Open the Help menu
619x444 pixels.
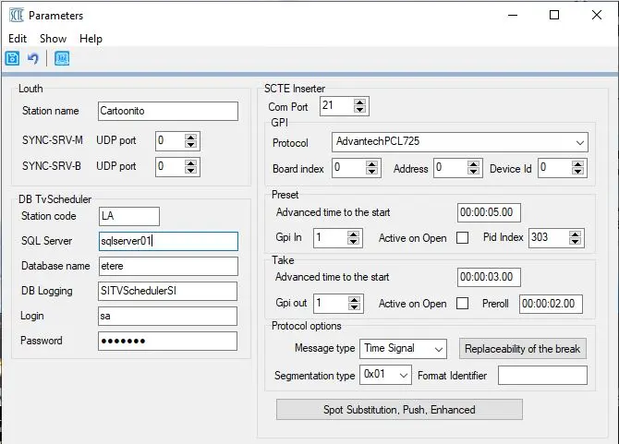click(91, 39)
